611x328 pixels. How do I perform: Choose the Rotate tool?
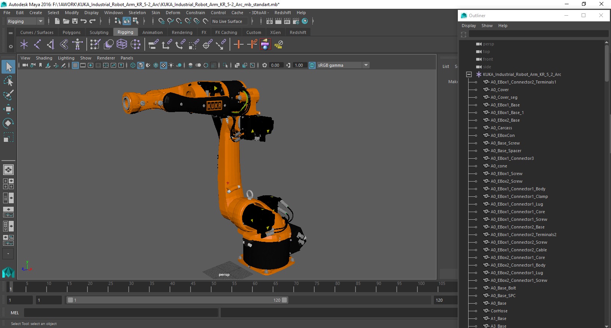pyautogui.click(x=8, y=123)
